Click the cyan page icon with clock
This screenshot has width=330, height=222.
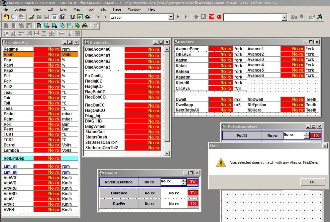62,26
